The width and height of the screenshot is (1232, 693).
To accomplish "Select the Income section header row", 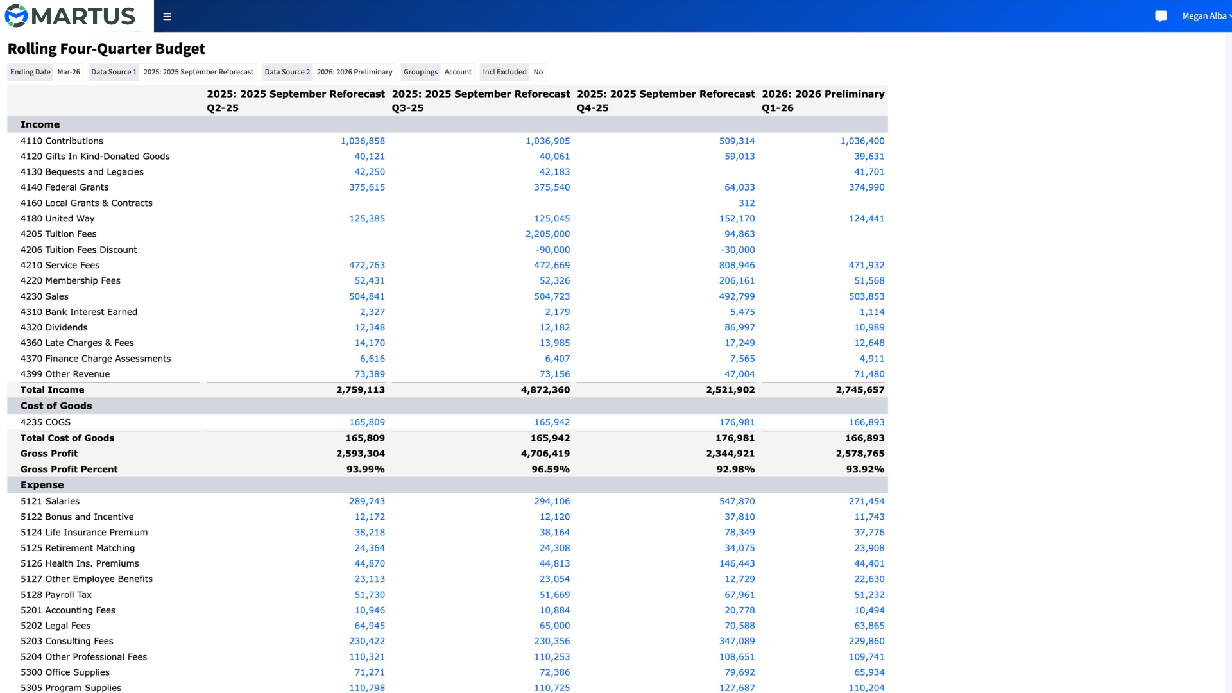I will click(x=447, y=124).
